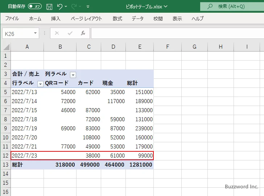This screenshot has height=196, width=264.
Task: Click cell 合計 / 売上
Action: (x=27, y=74)
